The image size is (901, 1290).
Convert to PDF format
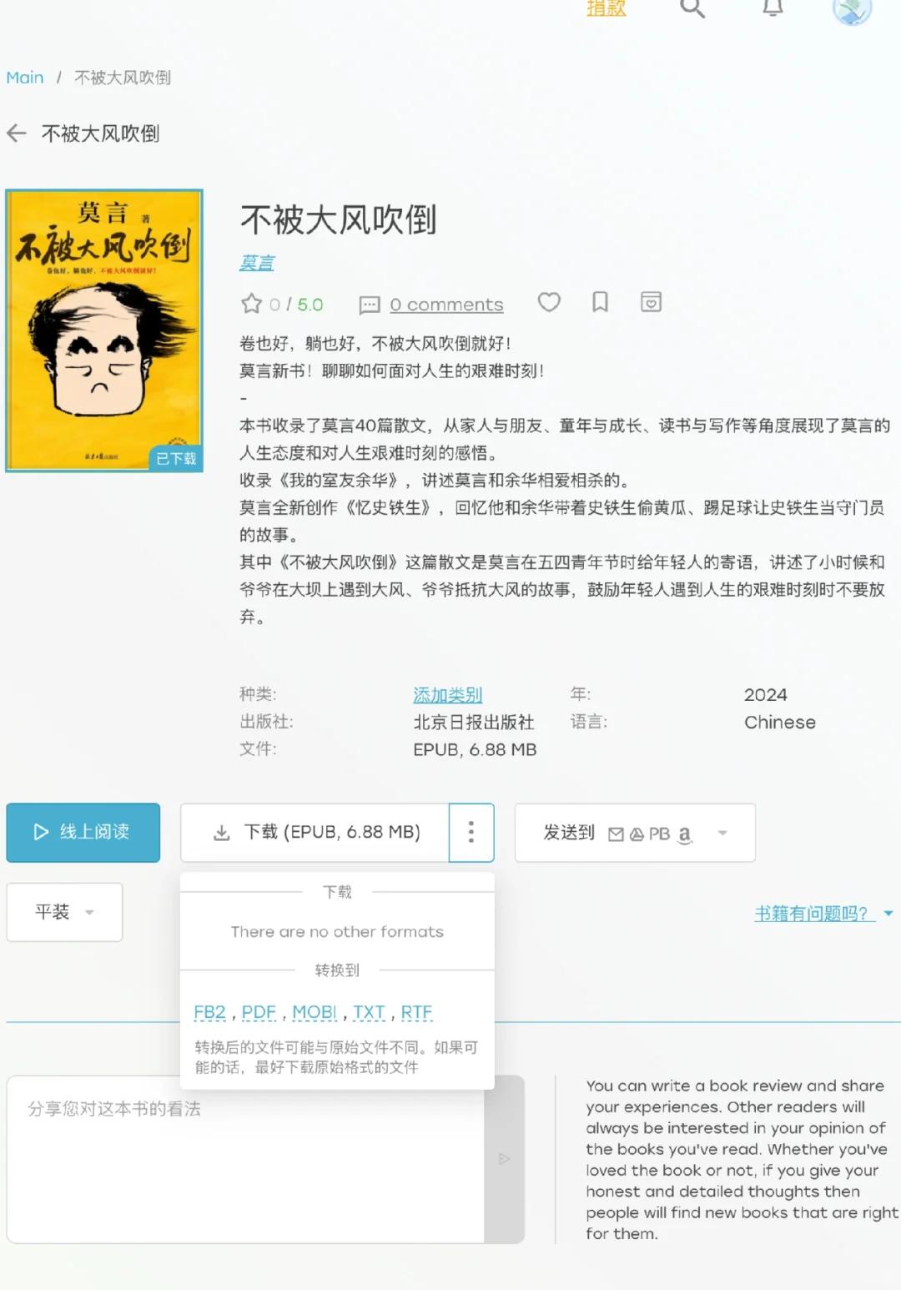(259, 1012)
